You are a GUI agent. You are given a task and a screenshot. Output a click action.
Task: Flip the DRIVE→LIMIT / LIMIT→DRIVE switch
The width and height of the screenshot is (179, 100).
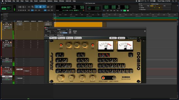point(109,78)
